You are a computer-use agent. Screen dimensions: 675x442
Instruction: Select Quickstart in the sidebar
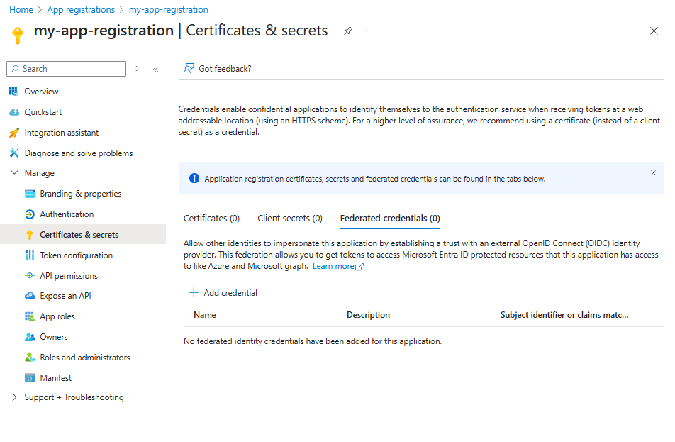coord(42,111)
